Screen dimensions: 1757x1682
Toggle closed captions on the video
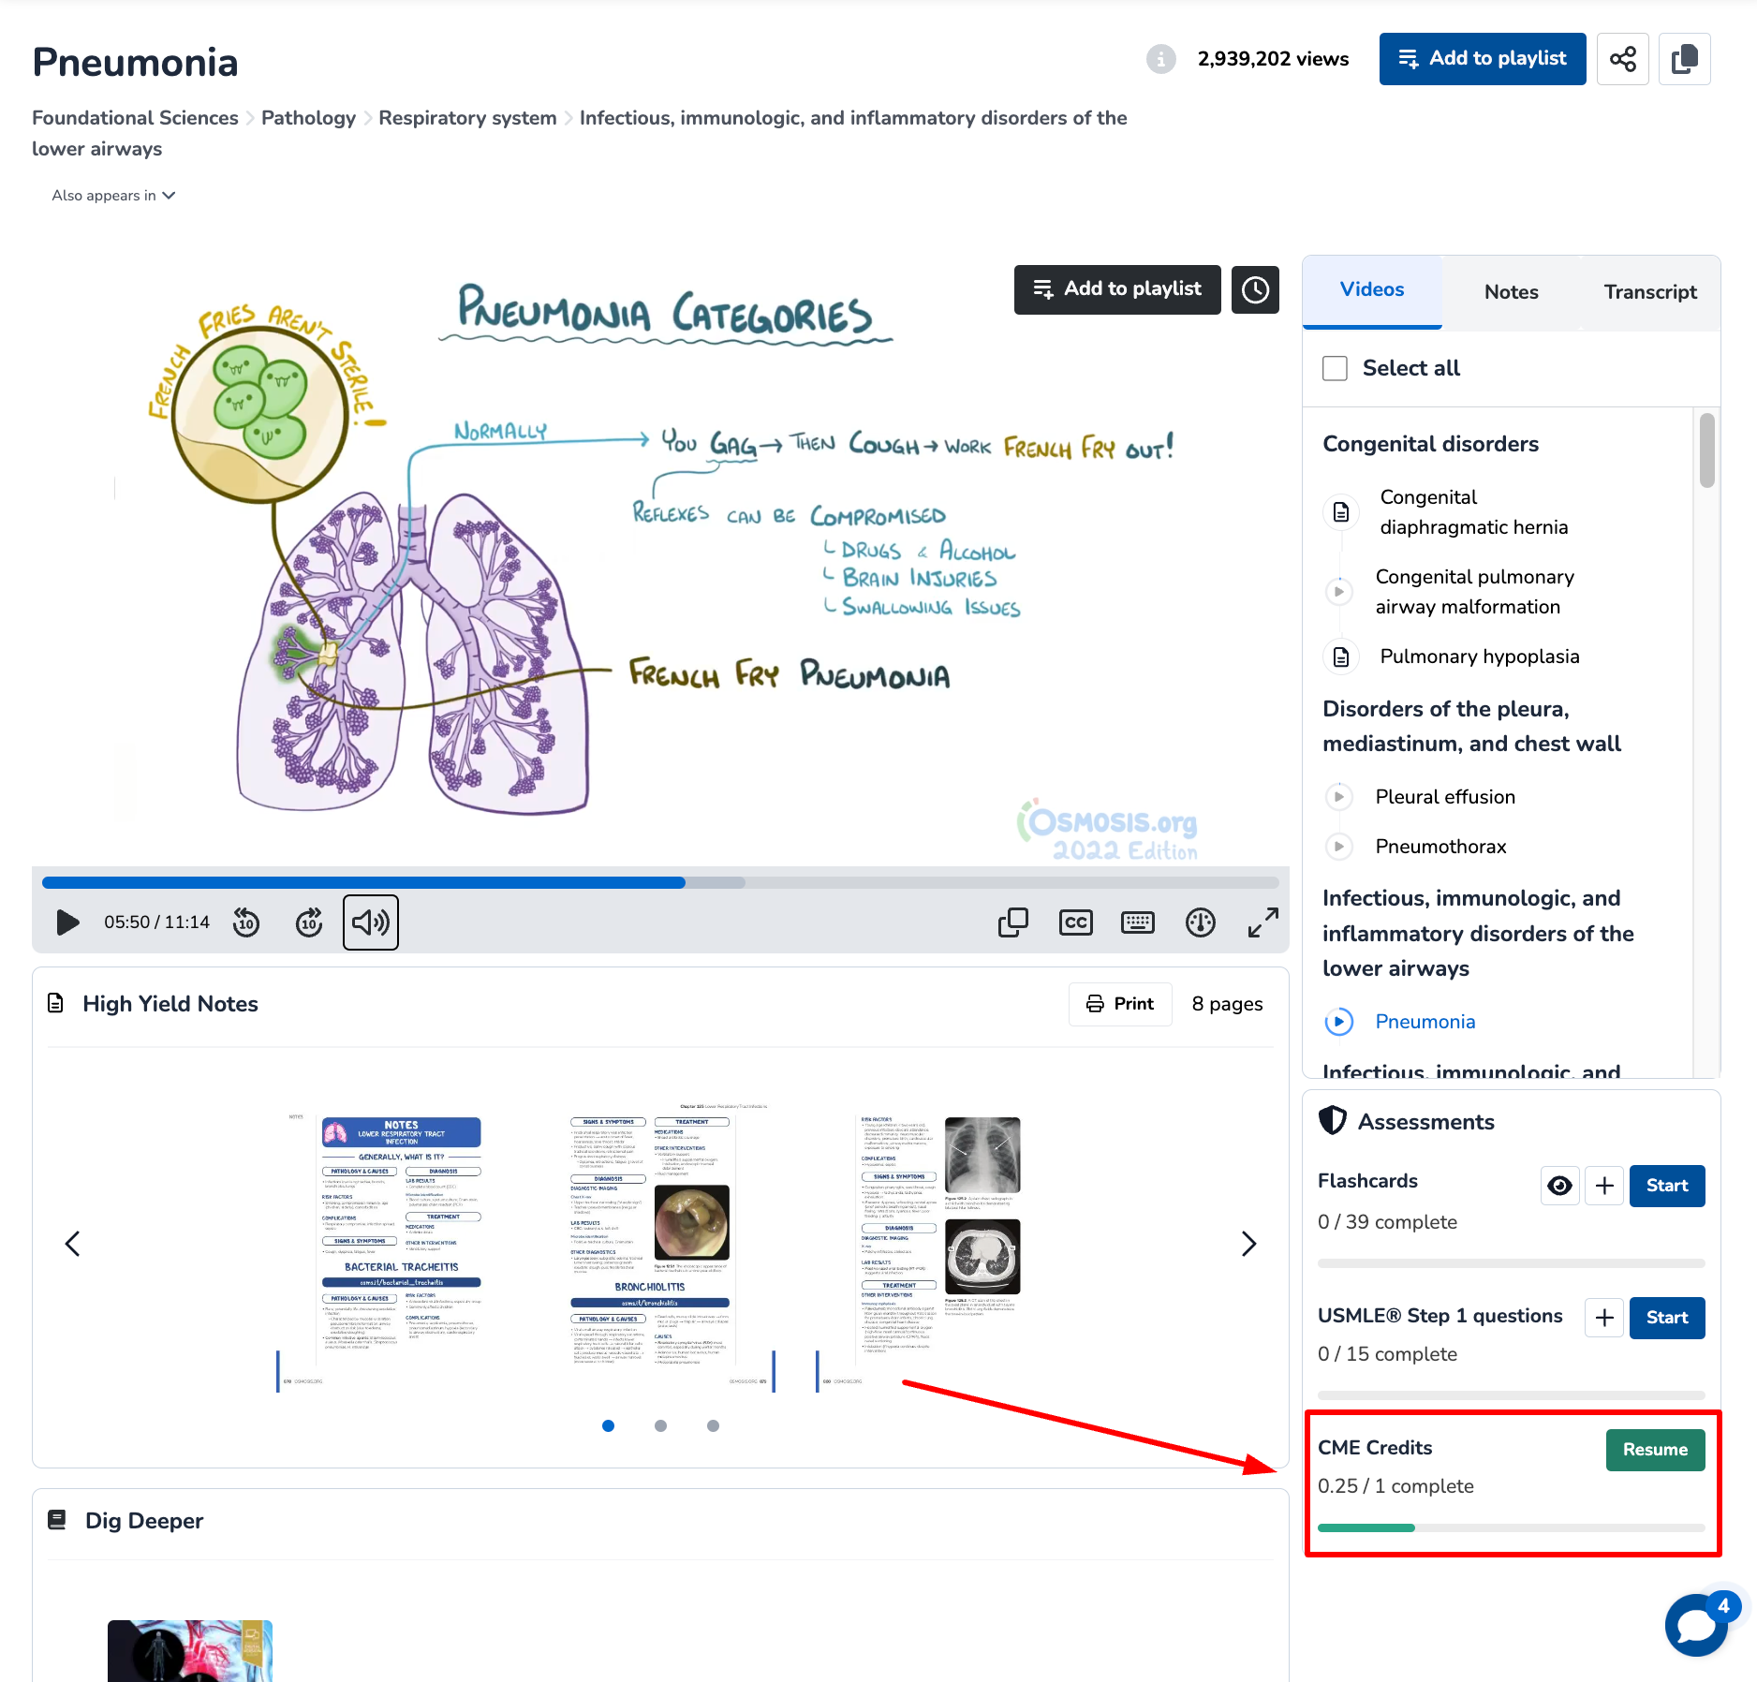click(x=1075, y=922)
